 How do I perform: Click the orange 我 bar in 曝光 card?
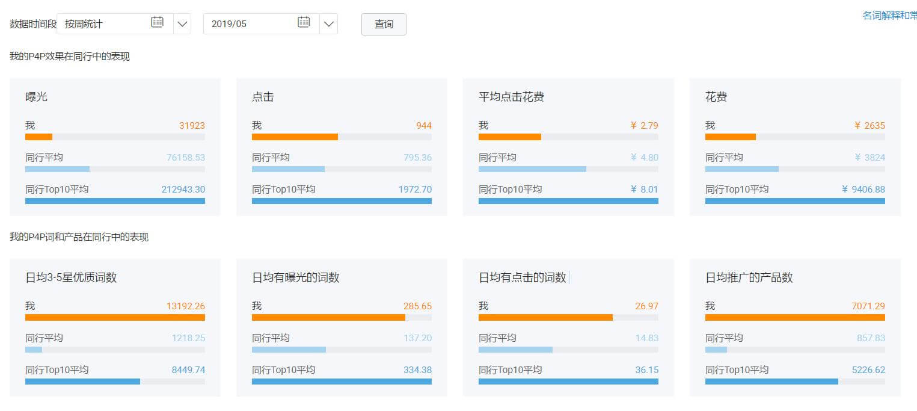point(39,137)
